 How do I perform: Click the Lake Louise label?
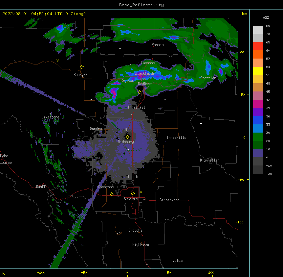[x=6, y=159]
